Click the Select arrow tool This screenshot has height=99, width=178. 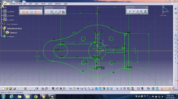pyautogui.click(x=176, y=80)
